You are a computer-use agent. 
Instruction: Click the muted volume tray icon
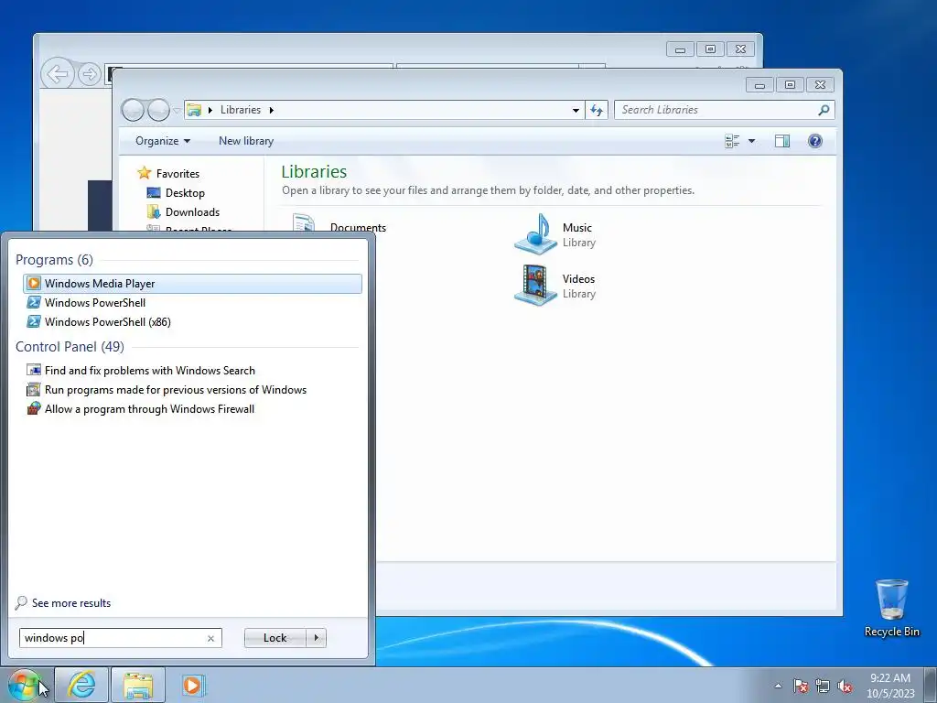(845, 686)
